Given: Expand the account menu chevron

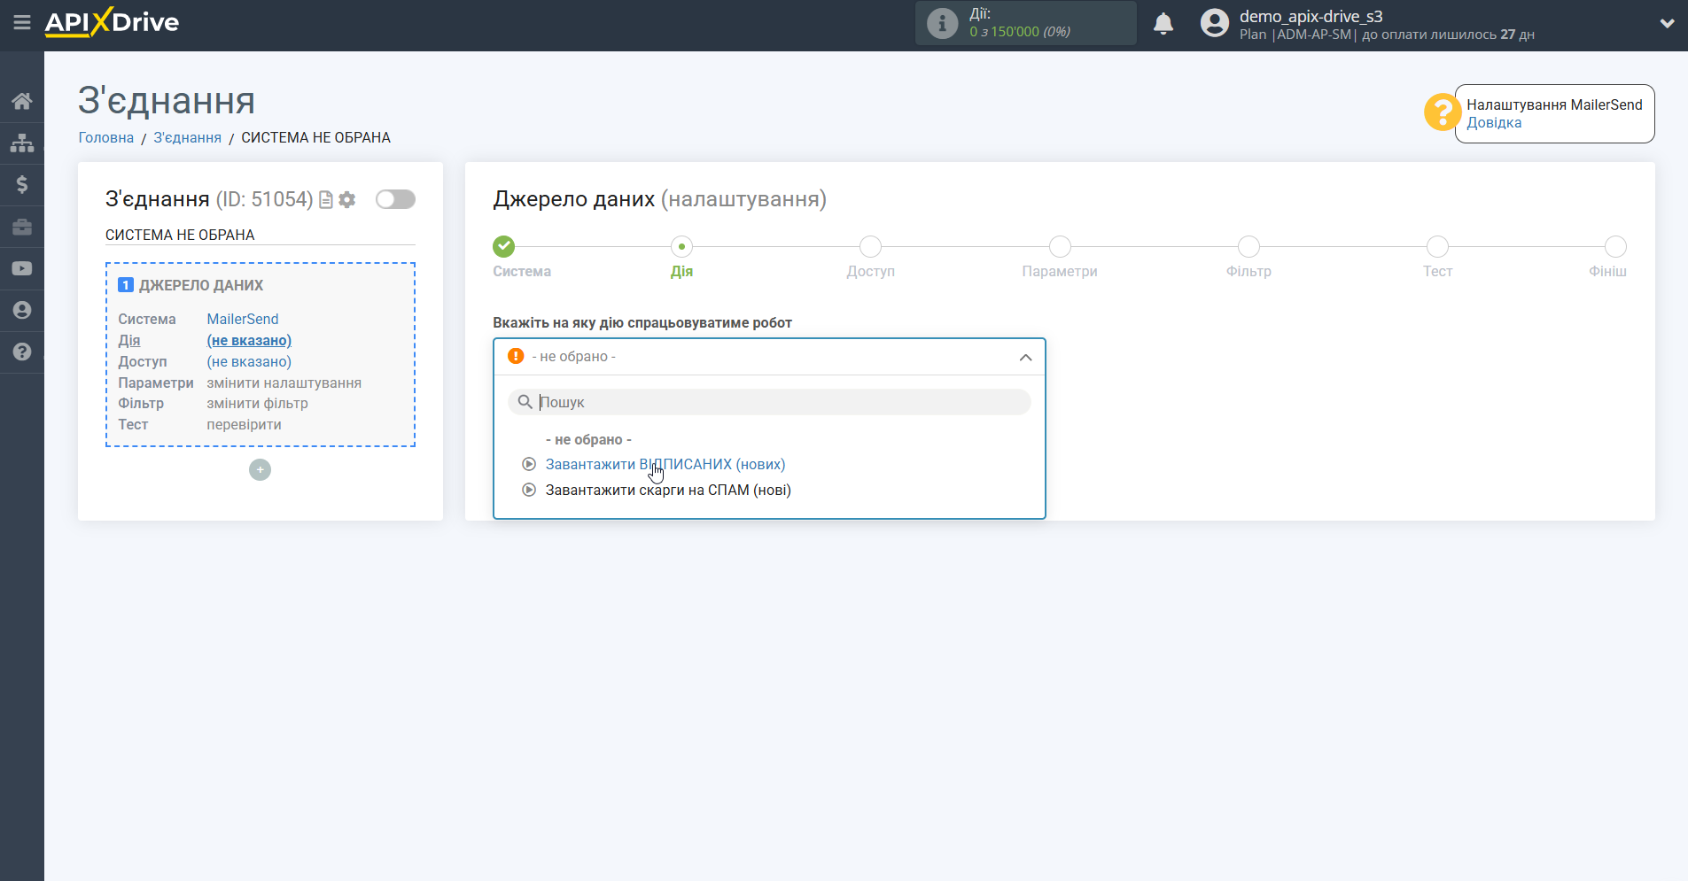Looking at the screenshot, I should click(x=1667, y=24).
